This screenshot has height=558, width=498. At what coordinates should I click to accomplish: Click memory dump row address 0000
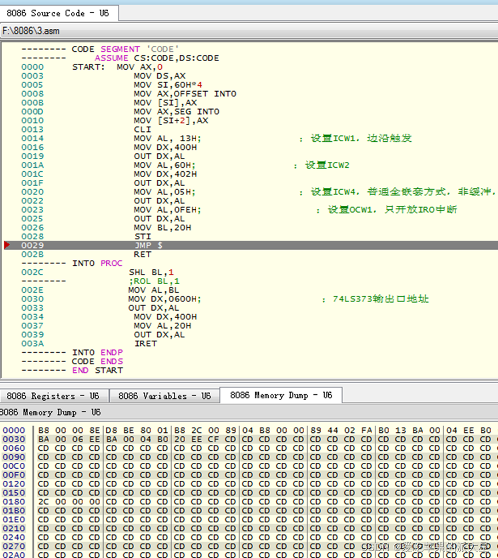(14, 430)
